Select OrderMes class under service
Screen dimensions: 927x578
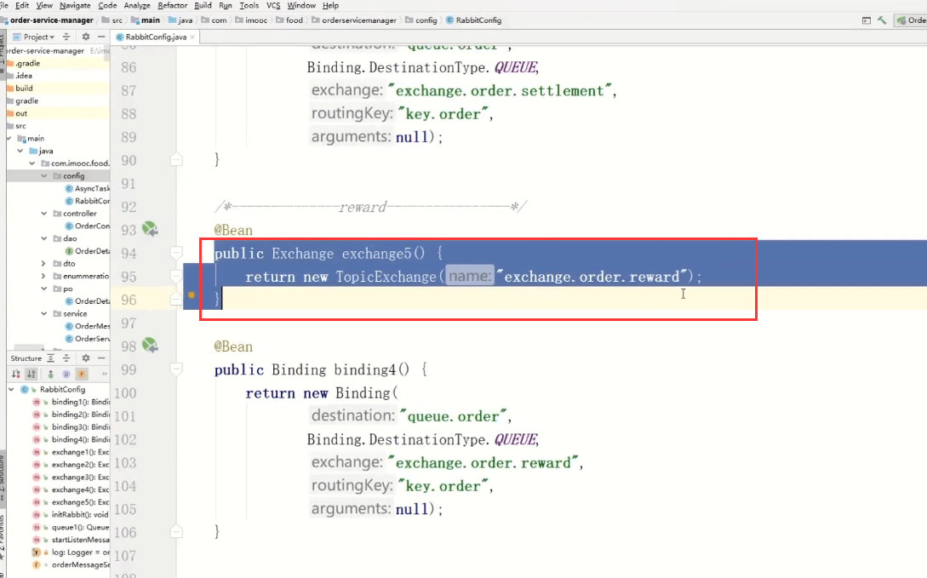(x=88, y=326)
